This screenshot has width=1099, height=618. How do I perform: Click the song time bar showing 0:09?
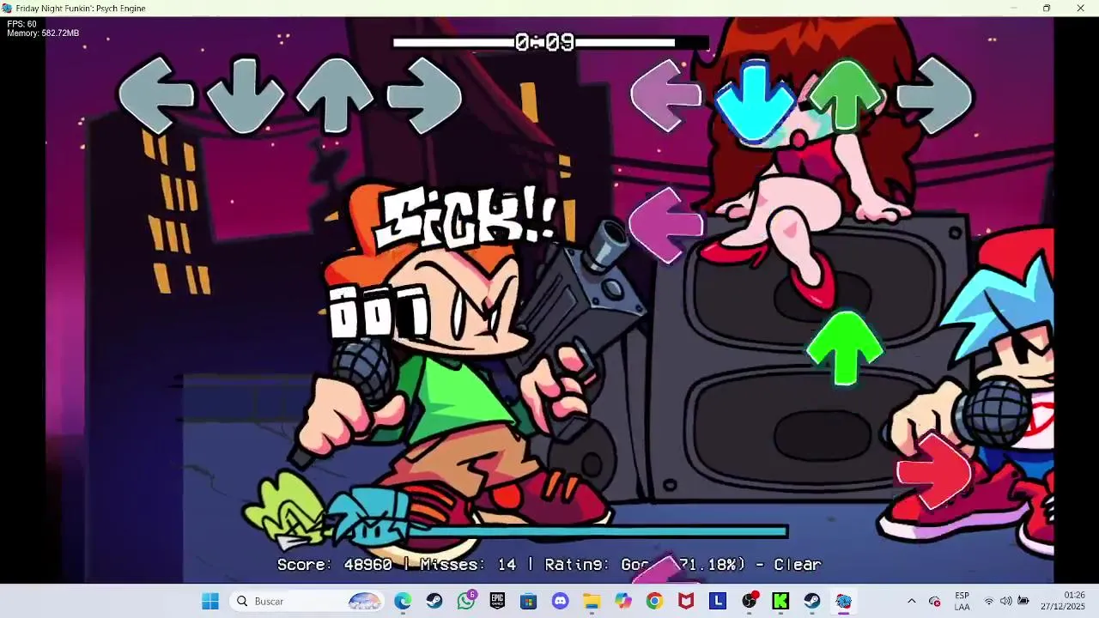tap(549, 42)
